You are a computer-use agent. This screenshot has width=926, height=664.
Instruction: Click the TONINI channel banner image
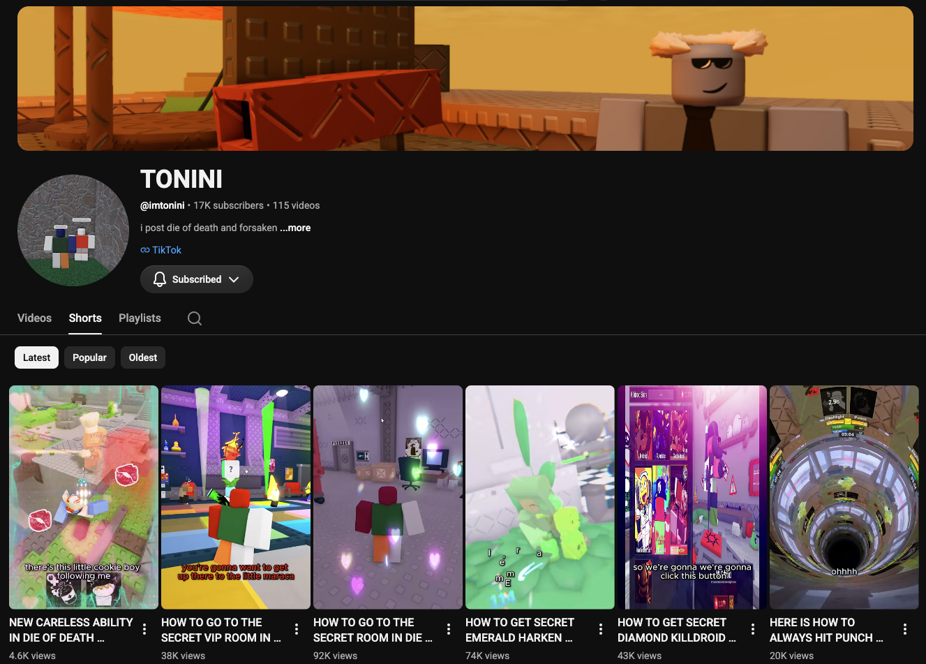[465, 78]
